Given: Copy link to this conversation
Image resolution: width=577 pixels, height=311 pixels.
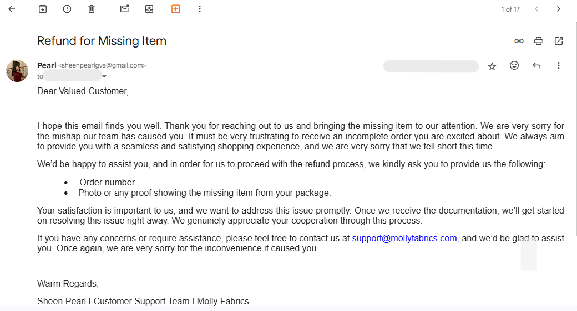Looking at the screenshot, I should 519,41.
